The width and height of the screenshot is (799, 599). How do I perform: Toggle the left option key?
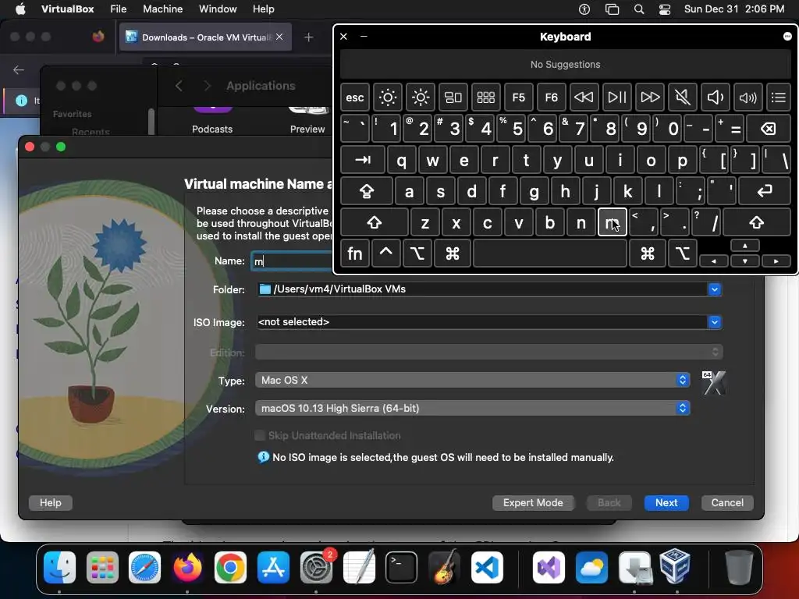tap(417, 253)
